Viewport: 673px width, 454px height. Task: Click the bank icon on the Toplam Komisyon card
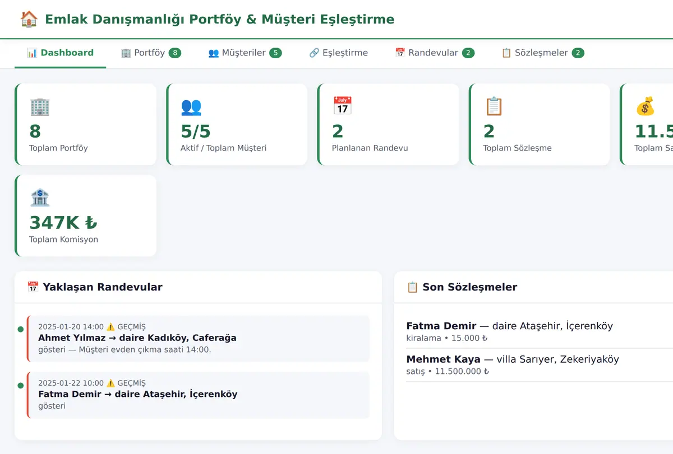coord(40,198)
